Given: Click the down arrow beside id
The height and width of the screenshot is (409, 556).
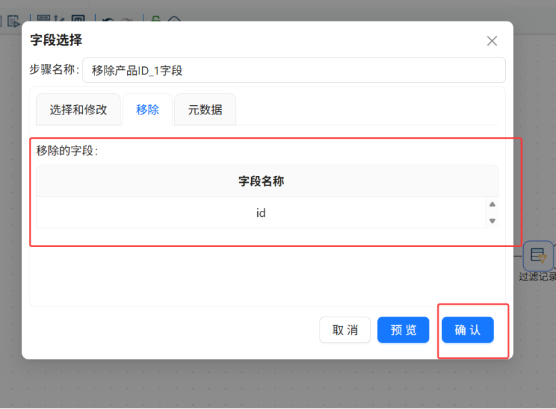Looking at the screenshot, I should (492, 221).
